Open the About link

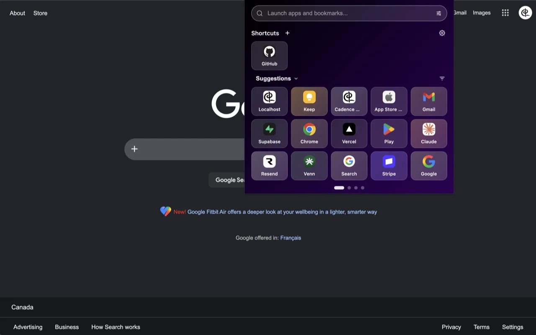point(17,13)
